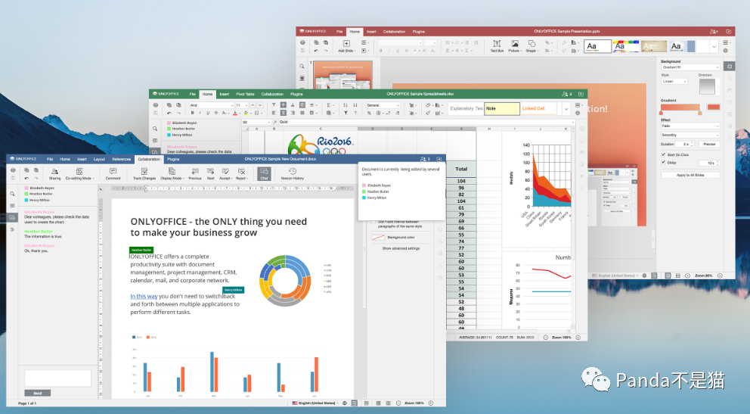
Task: Open the Picture dropdown in presentation
Action: [514, 46]
